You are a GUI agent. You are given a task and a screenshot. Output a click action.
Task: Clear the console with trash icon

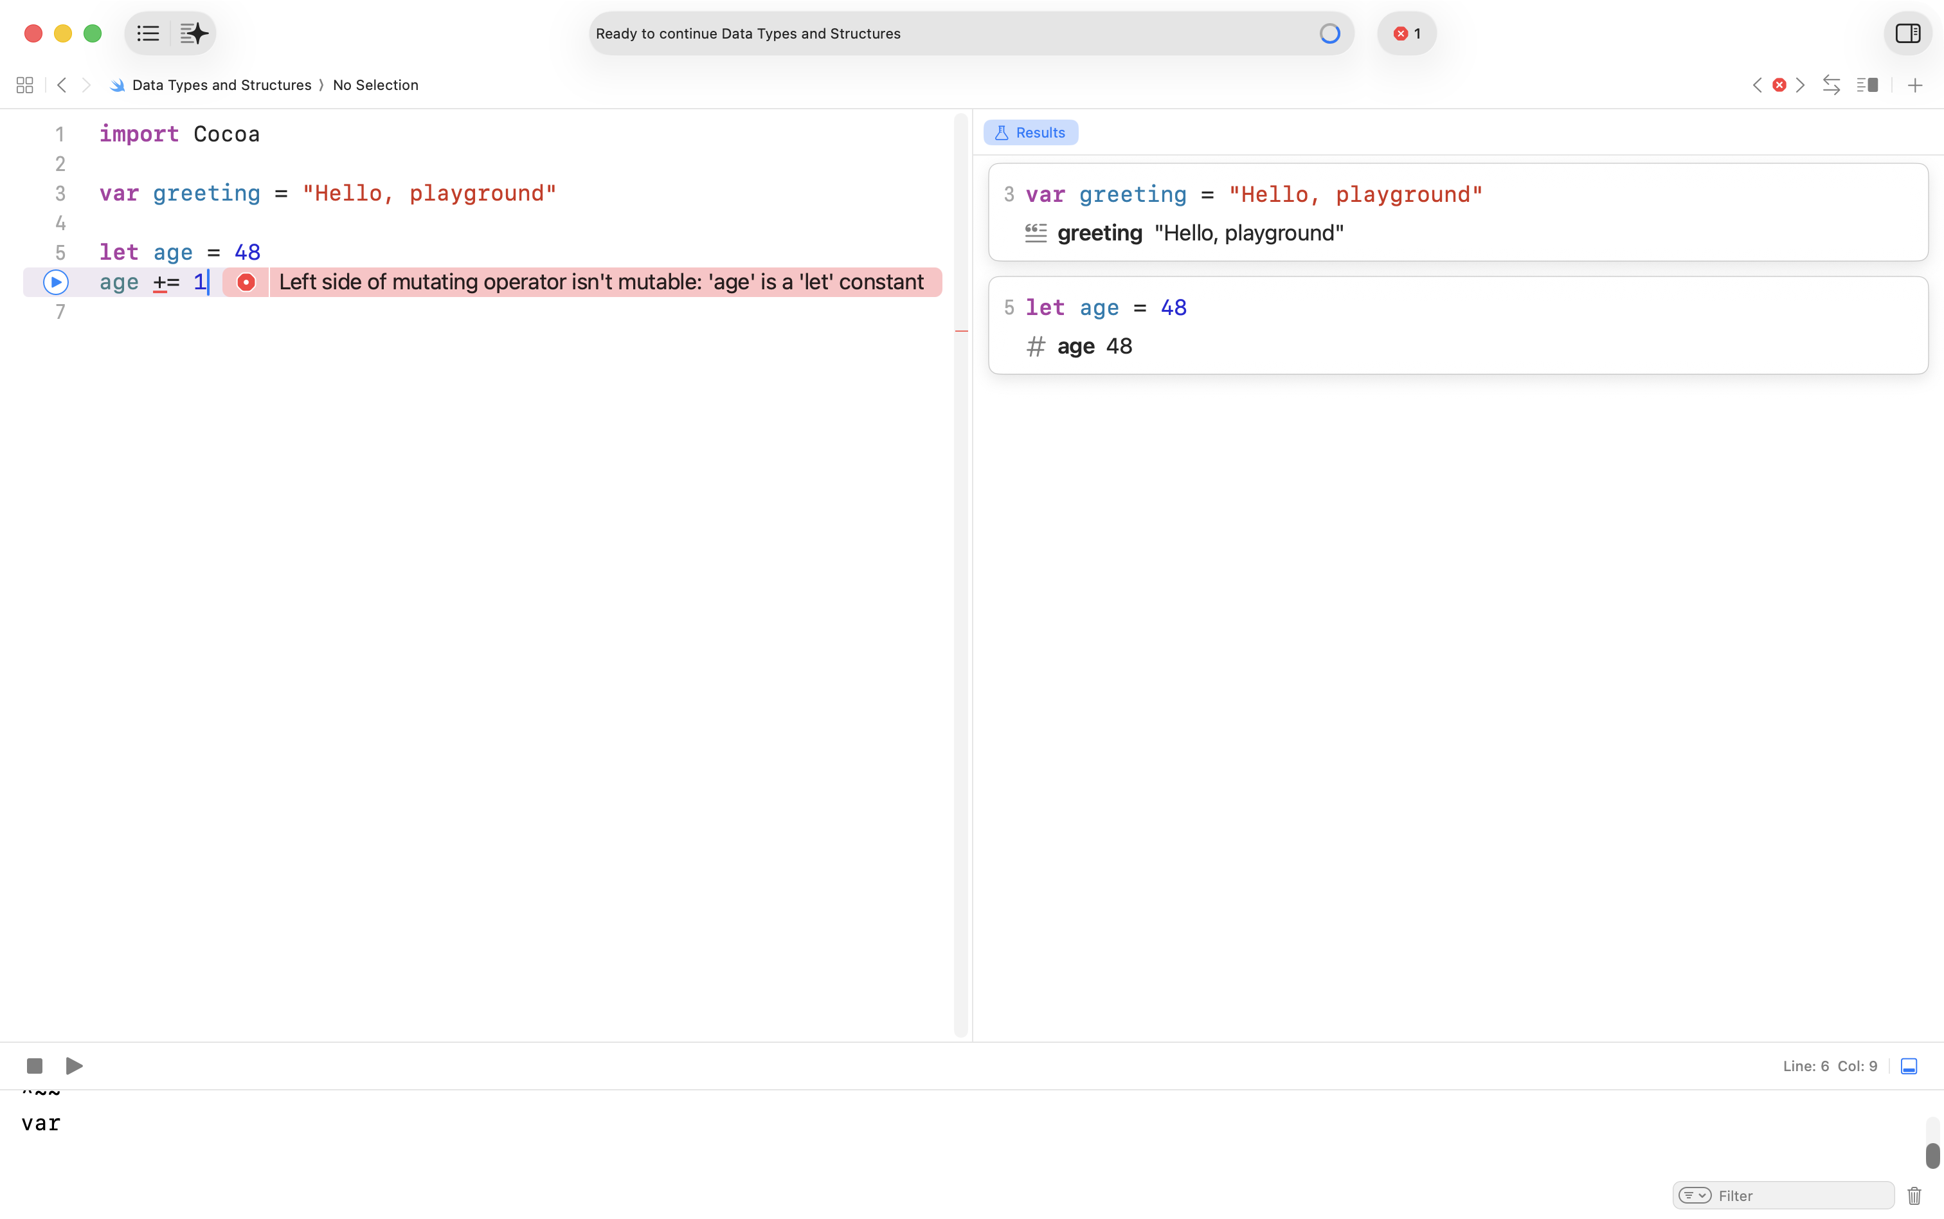(x=1914, y=1196)
